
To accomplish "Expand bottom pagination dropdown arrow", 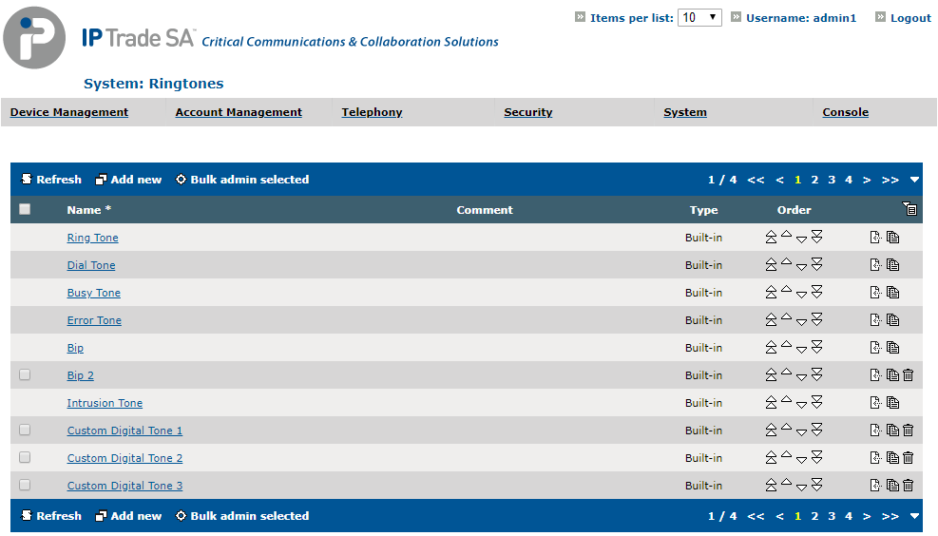I will pyautogui.click(x=914, y=516).
